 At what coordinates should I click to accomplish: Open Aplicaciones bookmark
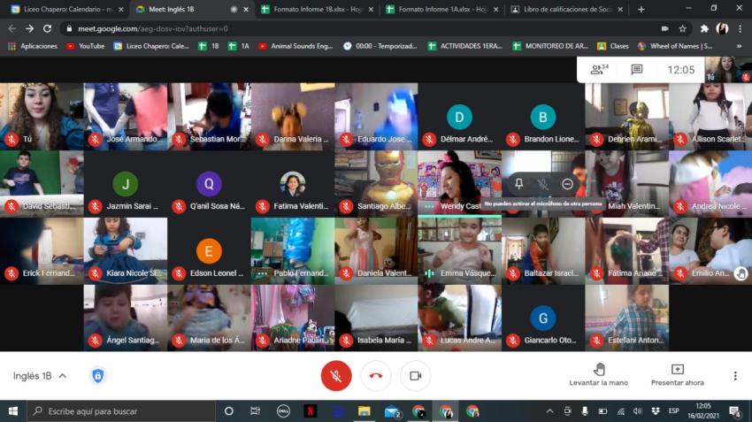click(33, 46)
